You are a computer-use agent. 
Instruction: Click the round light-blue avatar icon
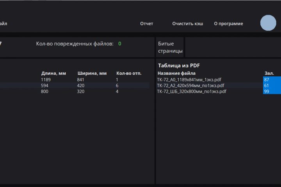268,23
